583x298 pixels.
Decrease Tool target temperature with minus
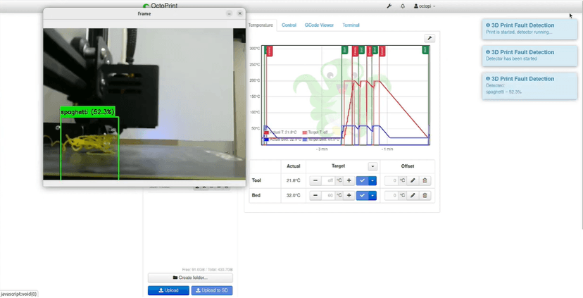[315, 180]
